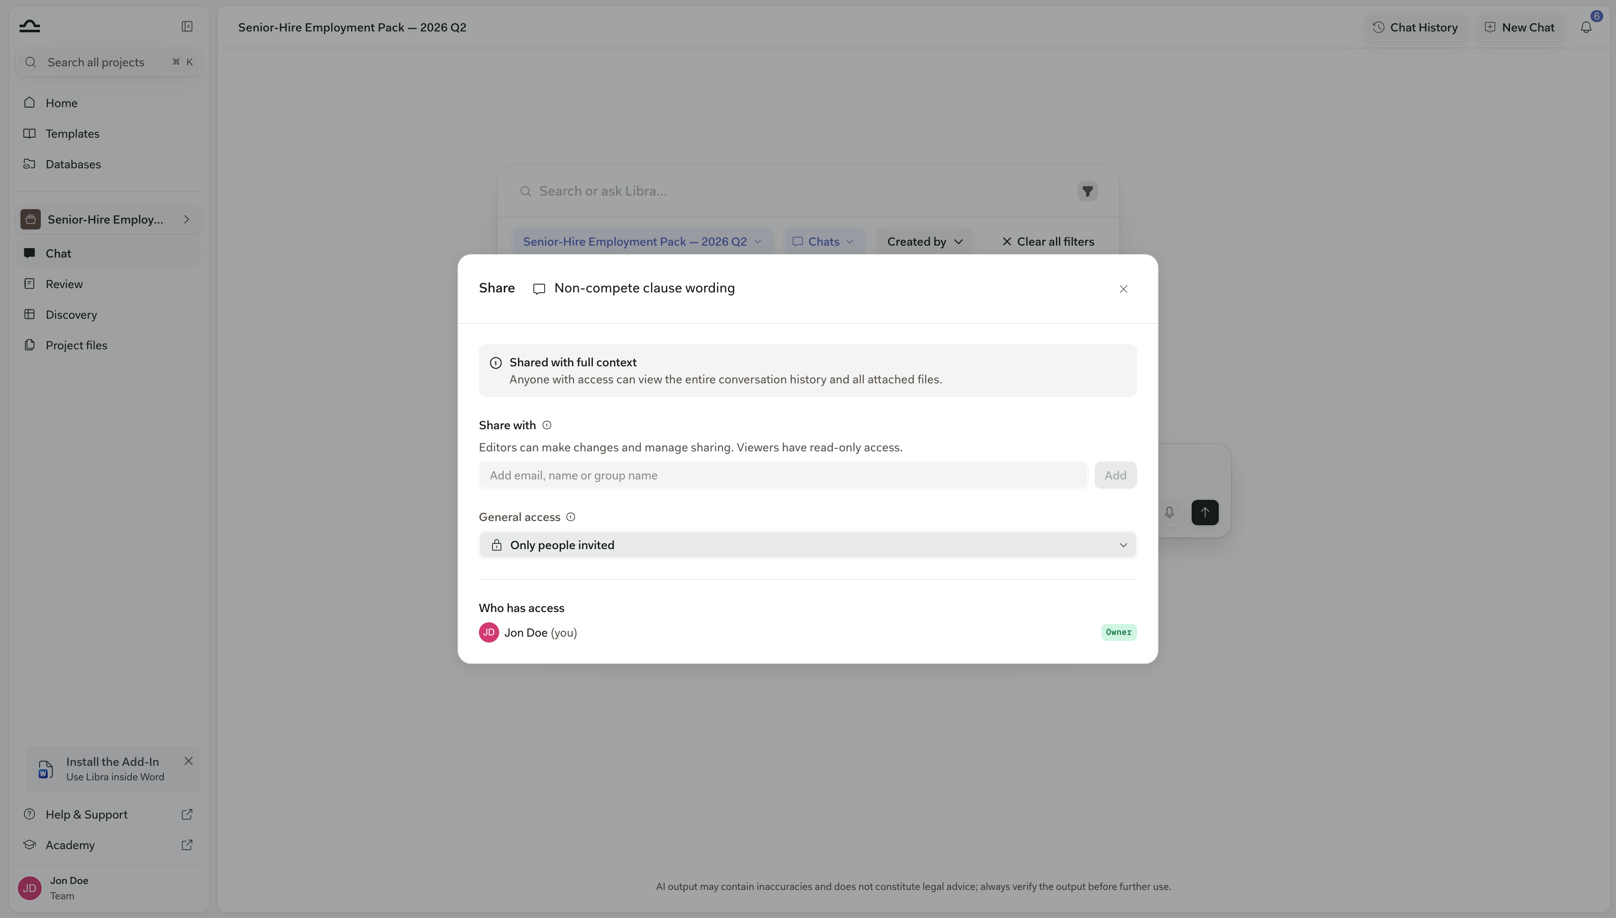Open the project name filter dropdown

coord(642,241)
